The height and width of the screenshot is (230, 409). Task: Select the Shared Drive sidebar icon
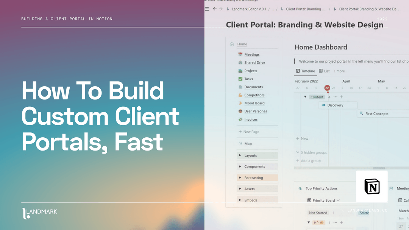click(x=240, y=62)
